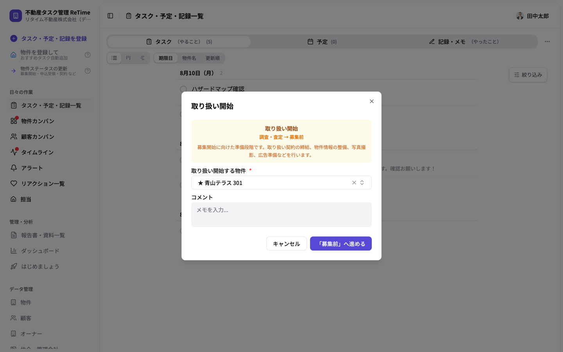The image size is (563, 352).
Task: Click the heart icon for リアクション一覧
Action: point(14,183)
